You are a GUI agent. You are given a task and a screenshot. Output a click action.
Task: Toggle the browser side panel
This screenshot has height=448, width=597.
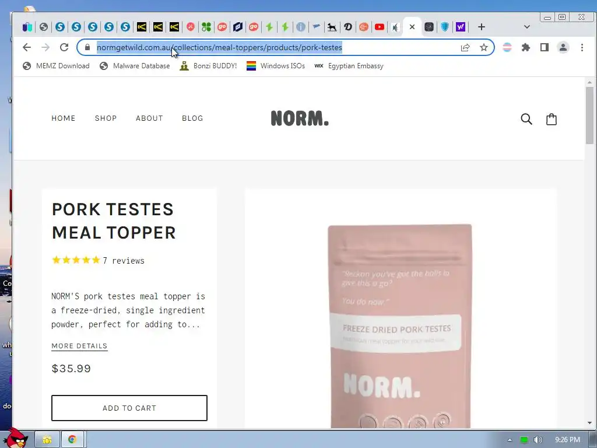pyautogui.click(x=545, y=48)
